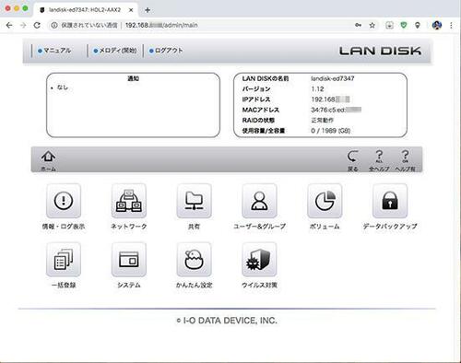Open the ボリューム volume icon
This screenshot has width=461, height=363.
coord(325,201)
